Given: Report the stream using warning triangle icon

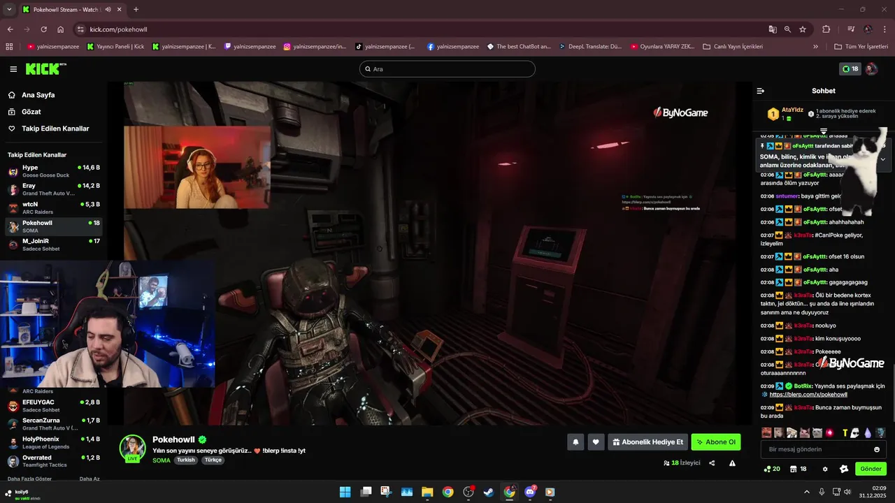Looking at the screenshot, I should (732, 463).
